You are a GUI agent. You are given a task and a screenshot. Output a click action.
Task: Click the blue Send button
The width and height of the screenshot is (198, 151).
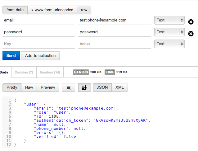[11, 56]
